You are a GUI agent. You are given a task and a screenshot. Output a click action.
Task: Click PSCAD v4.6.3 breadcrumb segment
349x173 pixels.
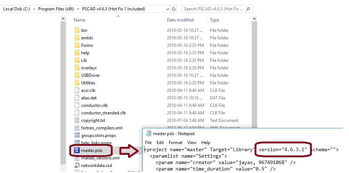(113, 9)
